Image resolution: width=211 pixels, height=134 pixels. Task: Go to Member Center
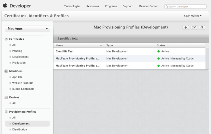pyautogui.click(x=148, y=6)
